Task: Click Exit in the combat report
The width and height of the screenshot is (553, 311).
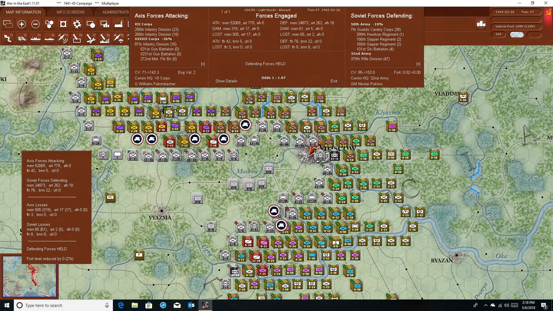Action: 334,81
